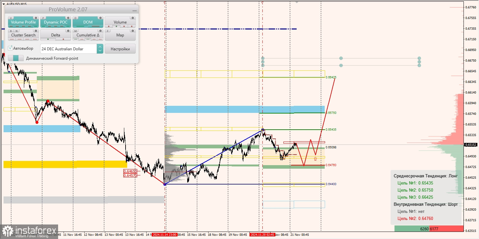The image size is (479, 239).
Task: Click the red 6177 volume bar
Action: click(x=446, y=229)
